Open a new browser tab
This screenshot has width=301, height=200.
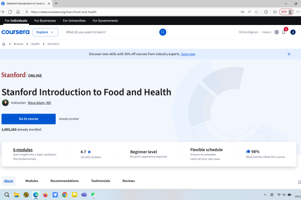point(56,3)
